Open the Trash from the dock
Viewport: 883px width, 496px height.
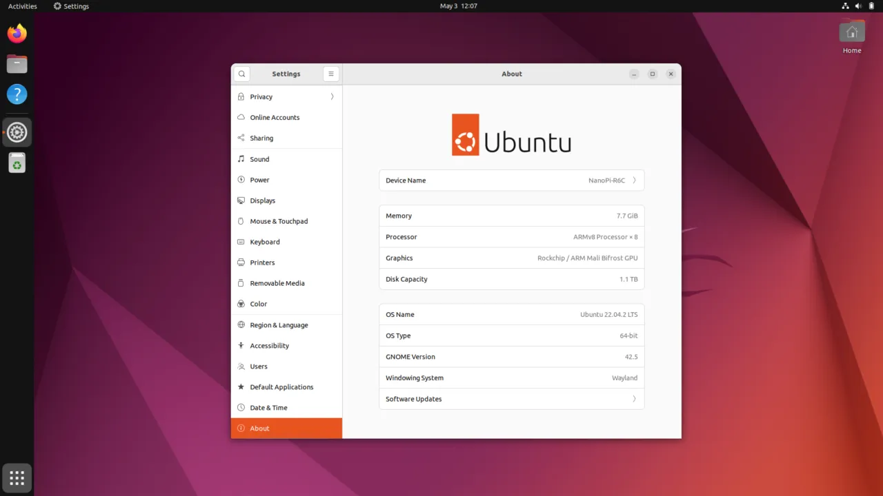pyautogui.click(x=17, y=163)
